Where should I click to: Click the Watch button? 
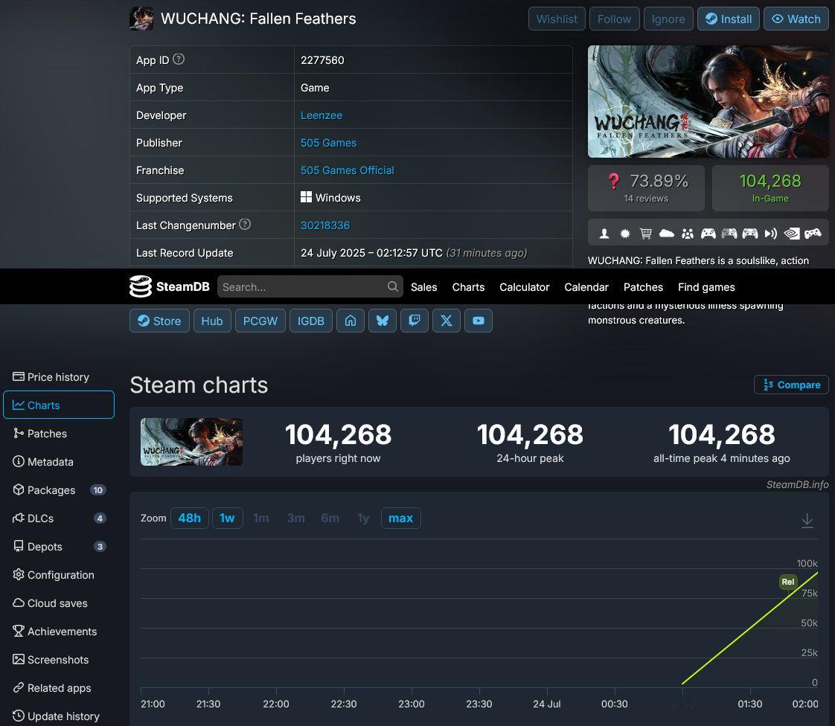[x=796, y=19]
